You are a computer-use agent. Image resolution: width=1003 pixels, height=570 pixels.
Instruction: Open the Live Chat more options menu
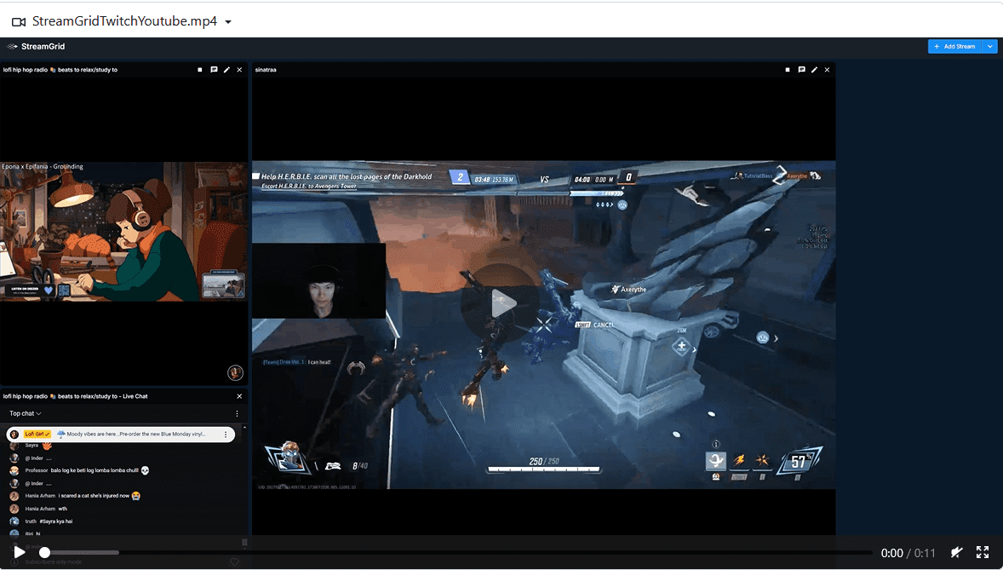[x=237, y=414]
